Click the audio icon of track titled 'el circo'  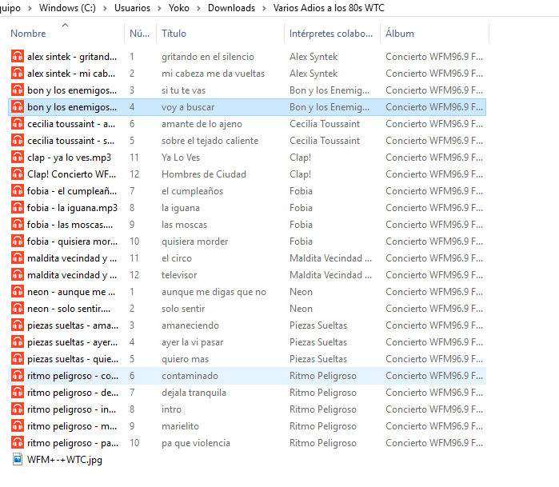[x=18, y=257]
